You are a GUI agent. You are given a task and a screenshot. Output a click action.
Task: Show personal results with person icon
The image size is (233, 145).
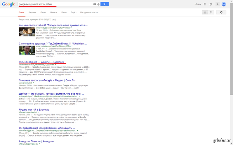point(205,12)
